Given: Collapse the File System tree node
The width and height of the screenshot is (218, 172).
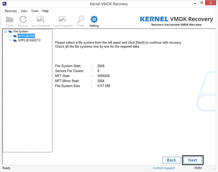Looking at the screenshot, I should pos(5,31).
